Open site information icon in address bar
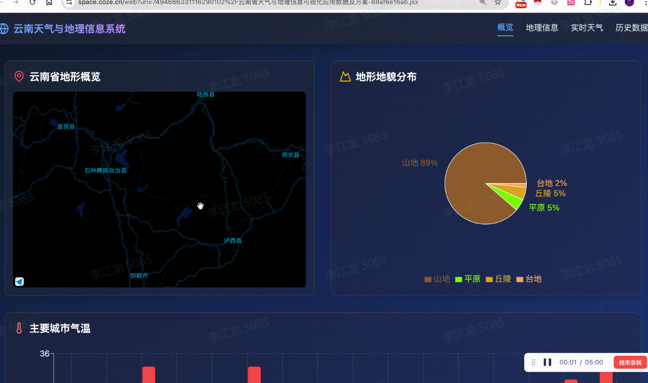This screenshot has width=648, height=383. tap(69, 2)
